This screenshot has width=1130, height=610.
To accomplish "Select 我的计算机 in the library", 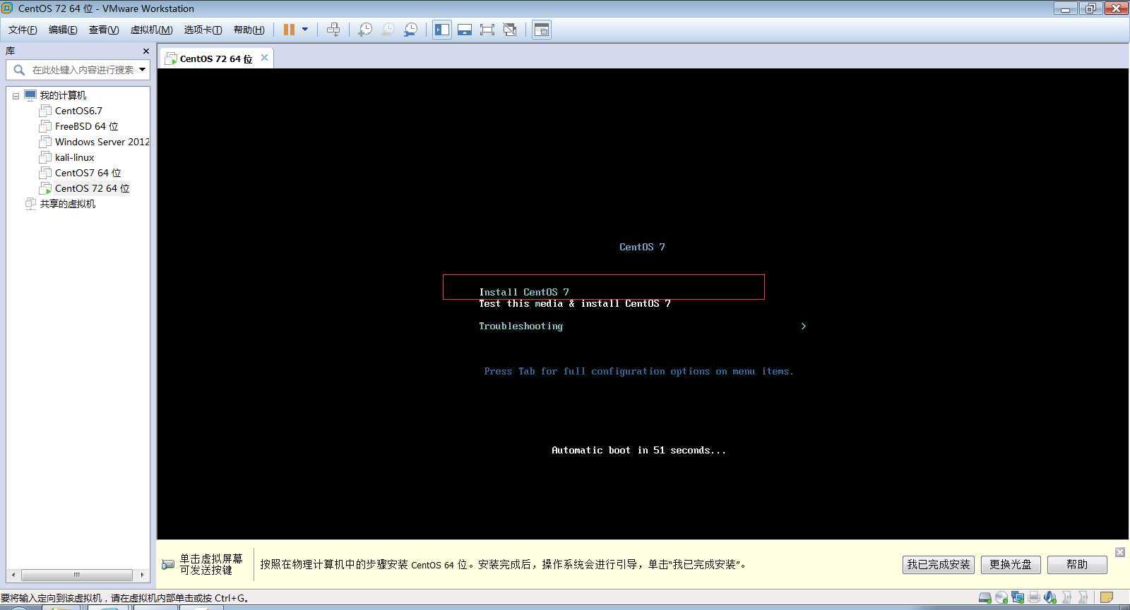I will click(x=63, y=95).
